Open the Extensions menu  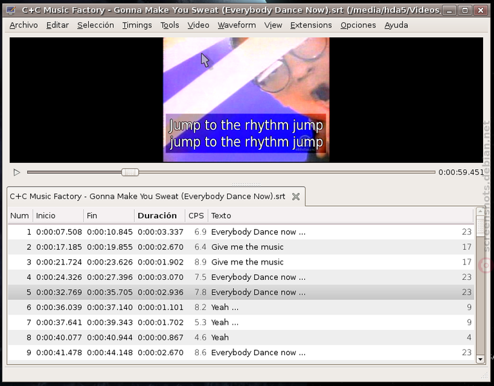[311, 25]
